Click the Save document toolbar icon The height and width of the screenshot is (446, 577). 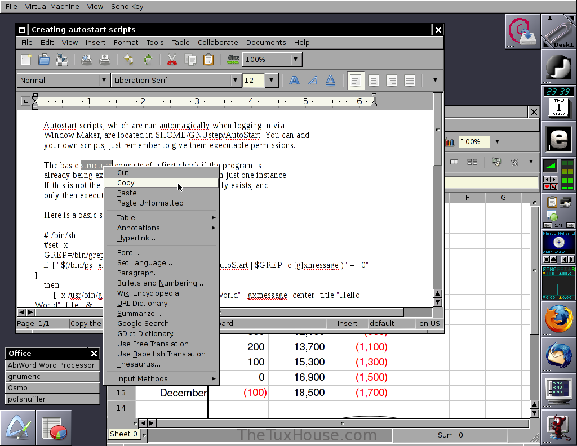coord(62,59)
